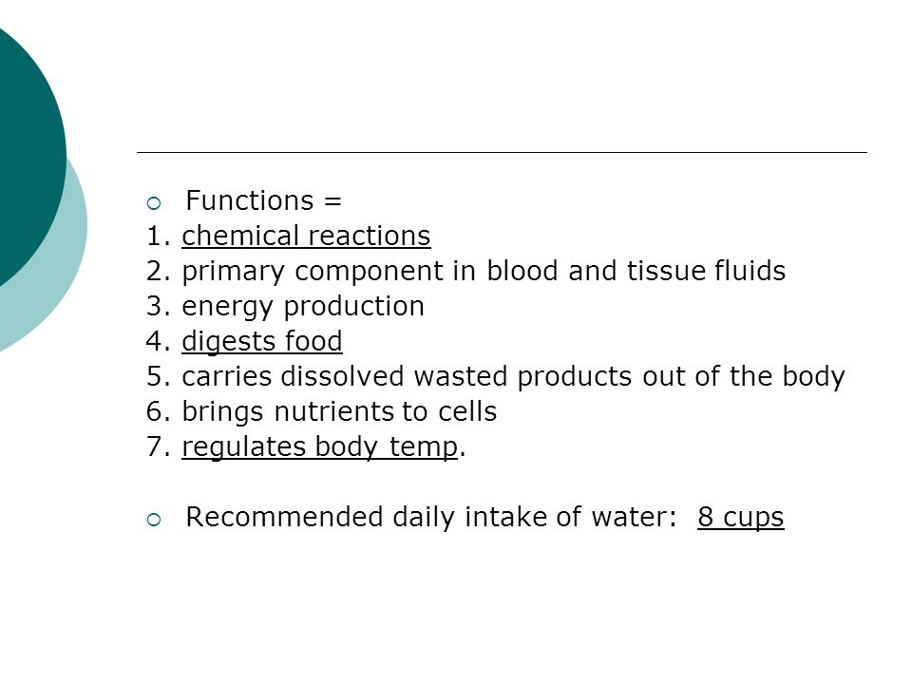Click the number 1. list marker
This screenshot has height=684, width=912.
(x=159, y=237)
